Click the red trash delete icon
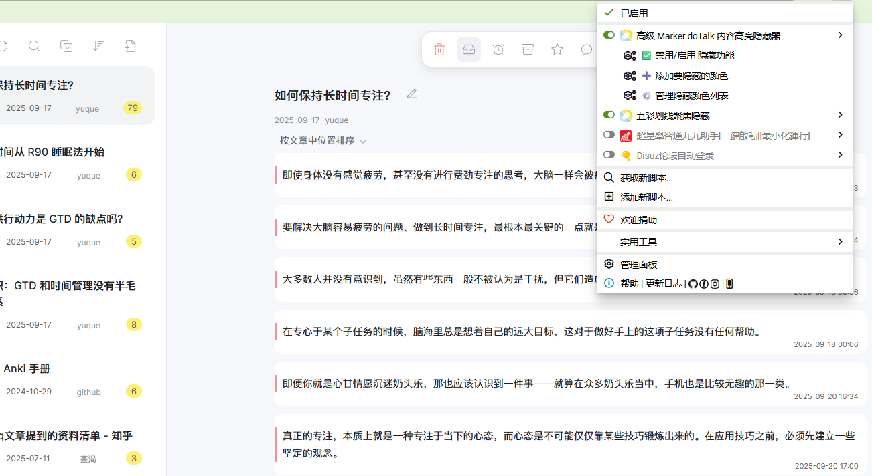872x476 pixels. 439,49
